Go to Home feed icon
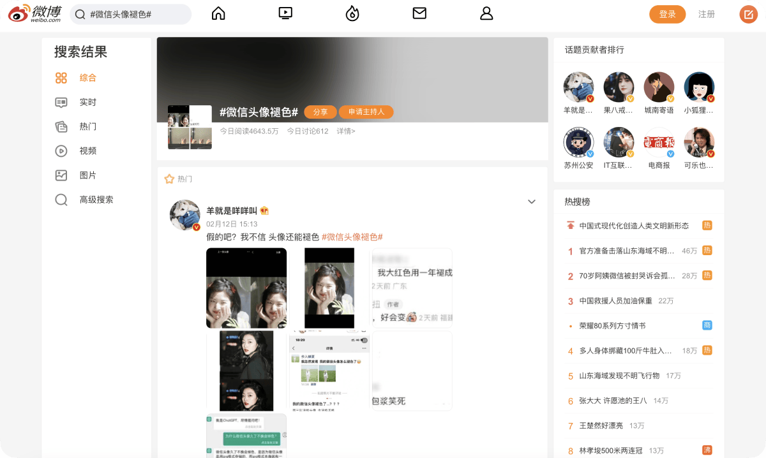Image resolution: width=766 pixels, height=458 pixels. click(x=218, y=13)
